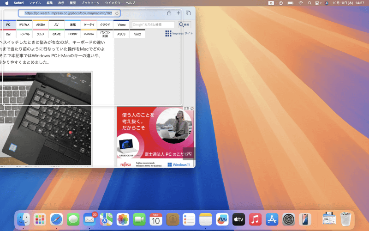This screenshot has width=369, height=231.
Task: Open Freeform app in Dock
Action: (x=222, y=219)
